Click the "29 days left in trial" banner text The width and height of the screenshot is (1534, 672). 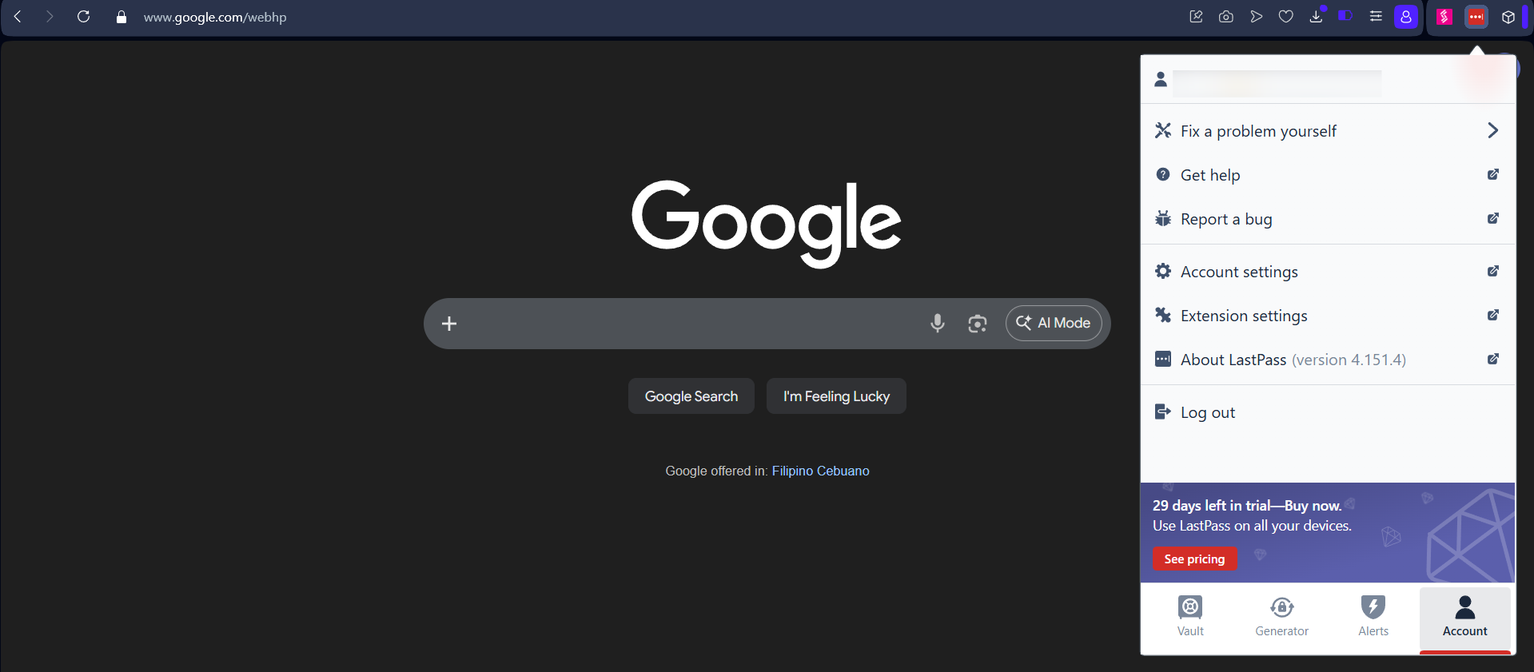[1247, 506]
